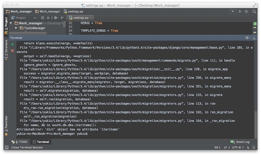Click the first warning marker in editor stripe
Screen dimensions: 261x155
pyautogui.click(x=255, y=28)
